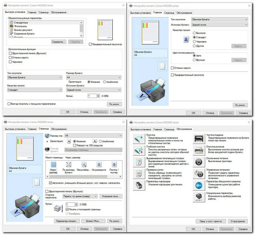Open Источник бумаги dropdown in Главная window

coord(220,25)
